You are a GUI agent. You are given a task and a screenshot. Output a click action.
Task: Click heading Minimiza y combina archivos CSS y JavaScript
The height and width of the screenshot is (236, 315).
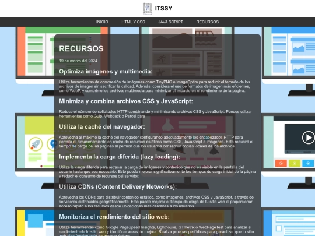126,101
